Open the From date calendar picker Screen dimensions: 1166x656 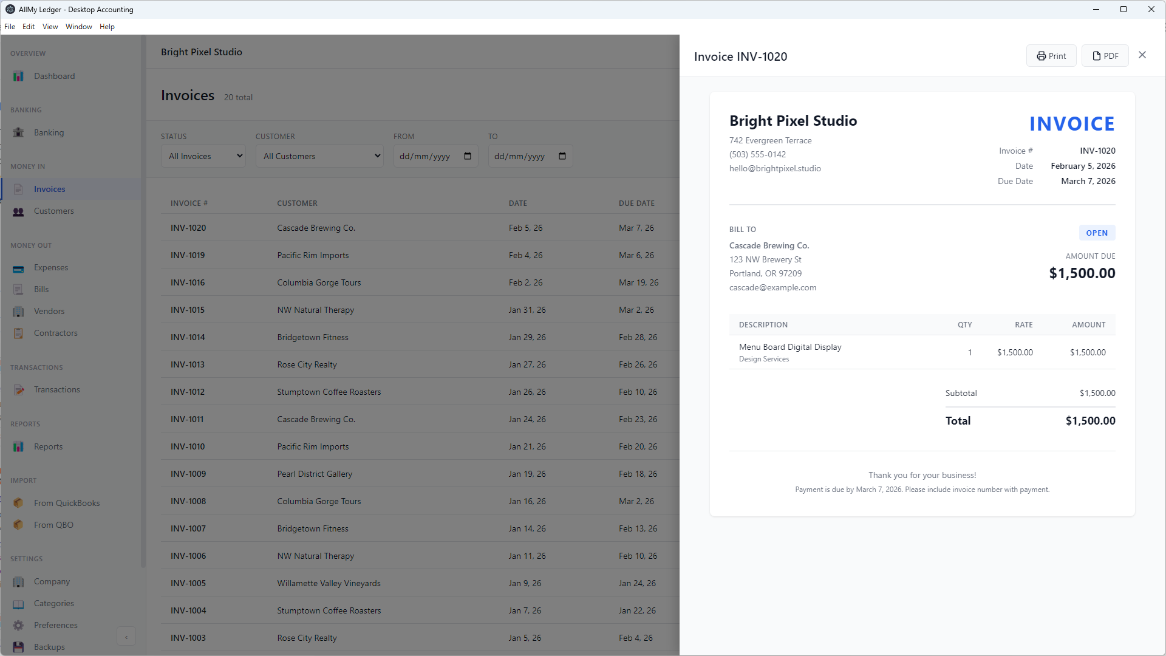pyautogui.click(x=466, y=156)
